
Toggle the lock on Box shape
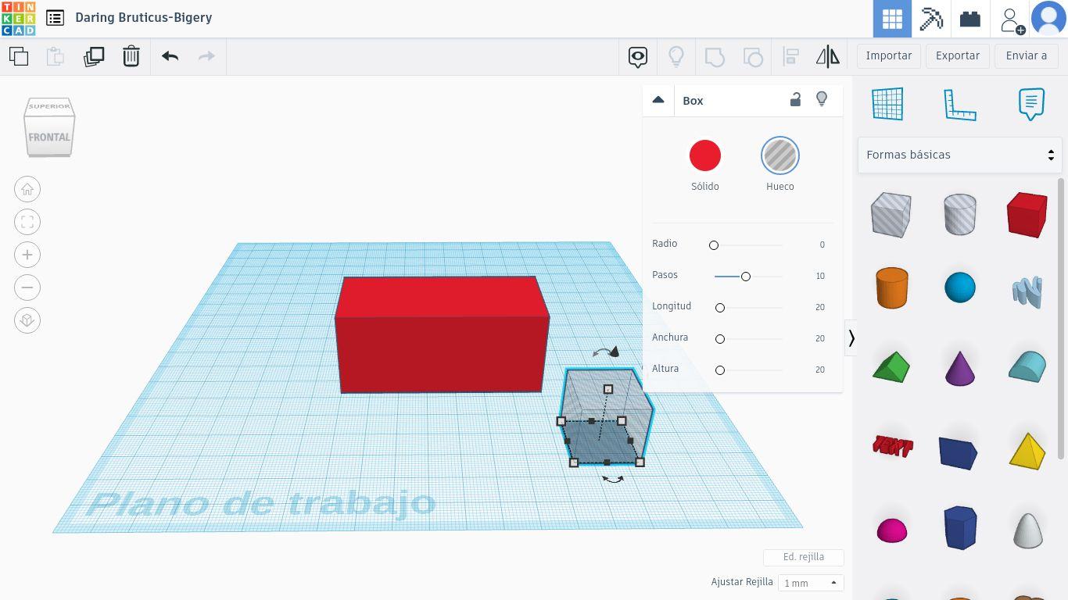[x=795, y=99]
